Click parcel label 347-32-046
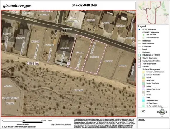170x129 pixels. pos(49,45)
